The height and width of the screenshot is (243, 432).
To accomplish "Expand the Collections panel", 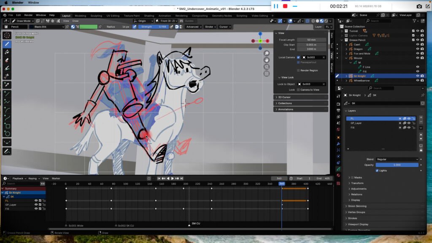I will [300, 103].
